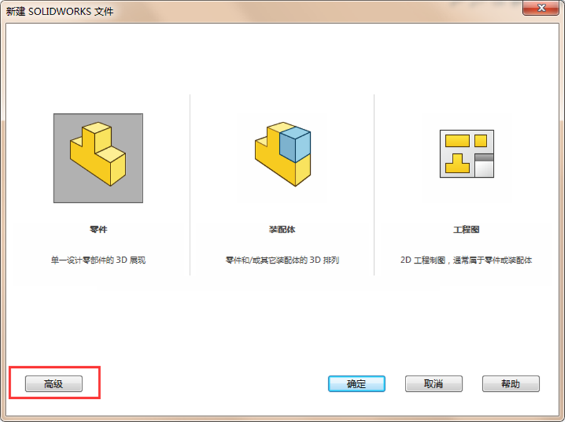Click description 单一设计零部件的 3D 展现

[x=99, y=260]
